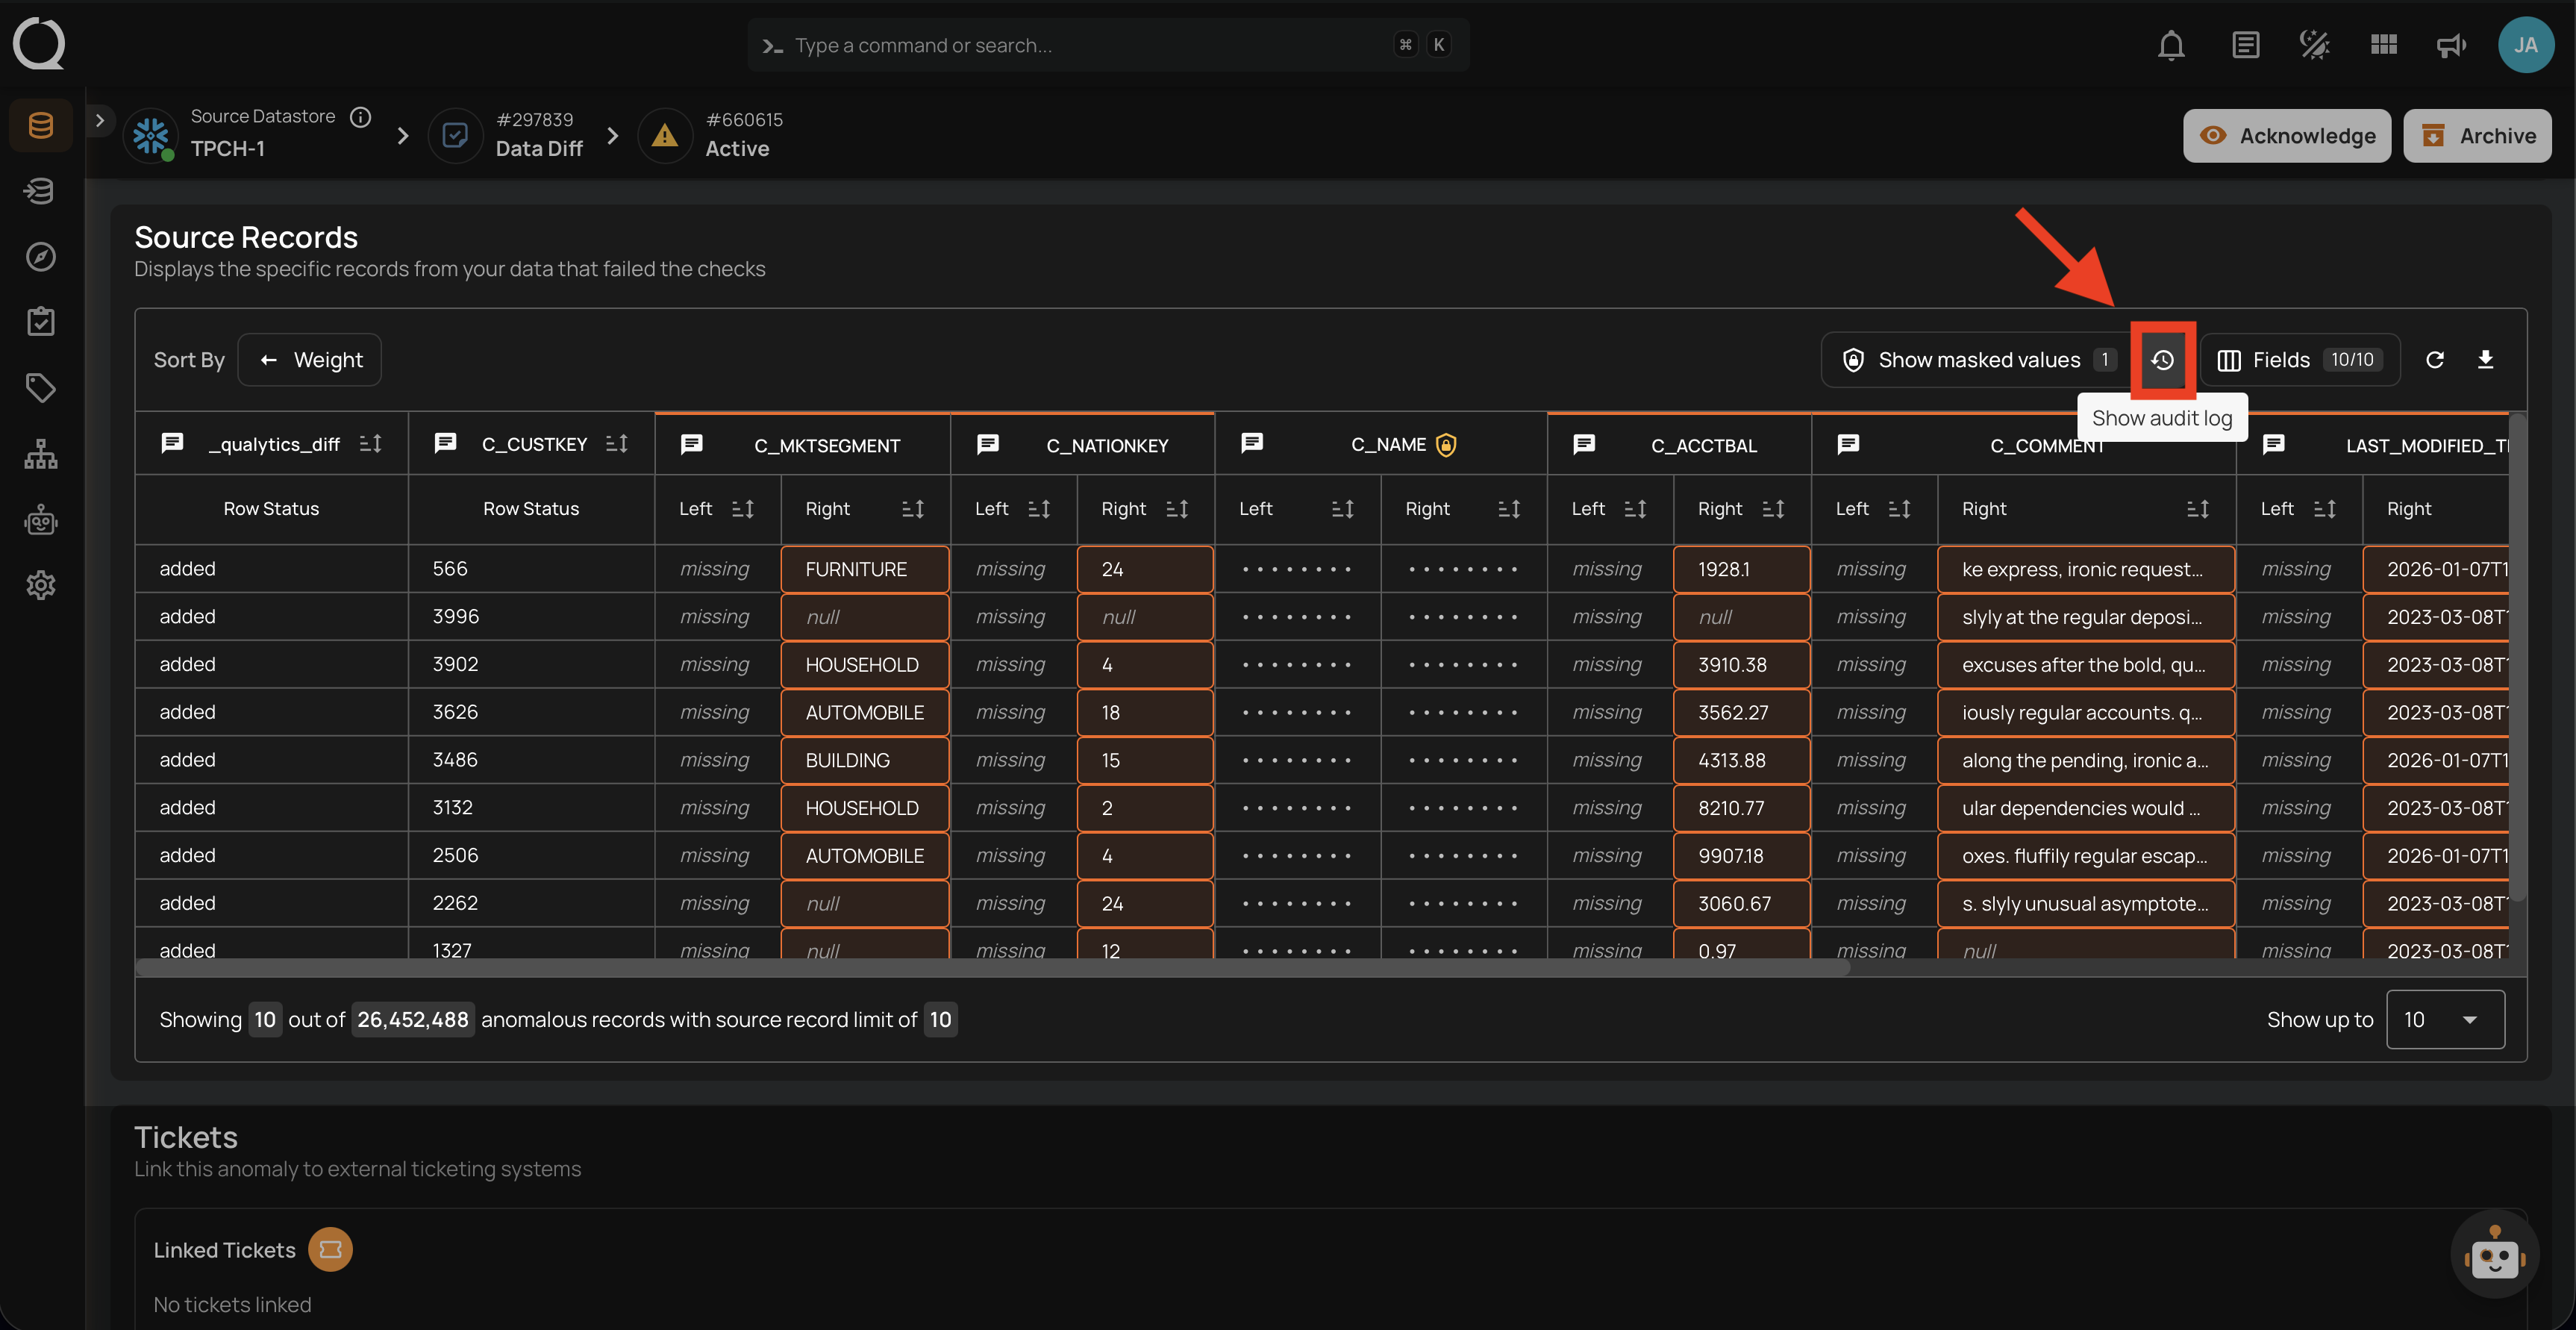The height and width of the screenshot is (1330, 2576).
Task: Click the source record limit 10 badge
Action: pos(940,1019)
